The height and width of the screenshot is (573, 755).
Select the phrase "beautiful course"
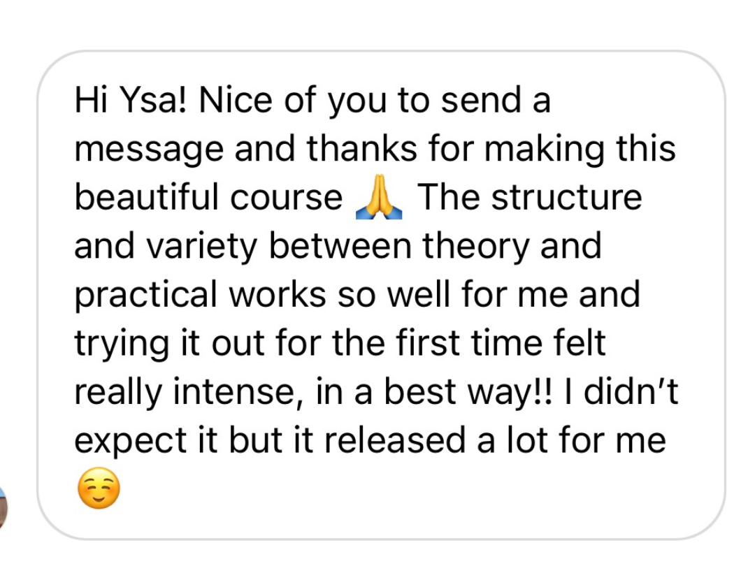[208, 198]
